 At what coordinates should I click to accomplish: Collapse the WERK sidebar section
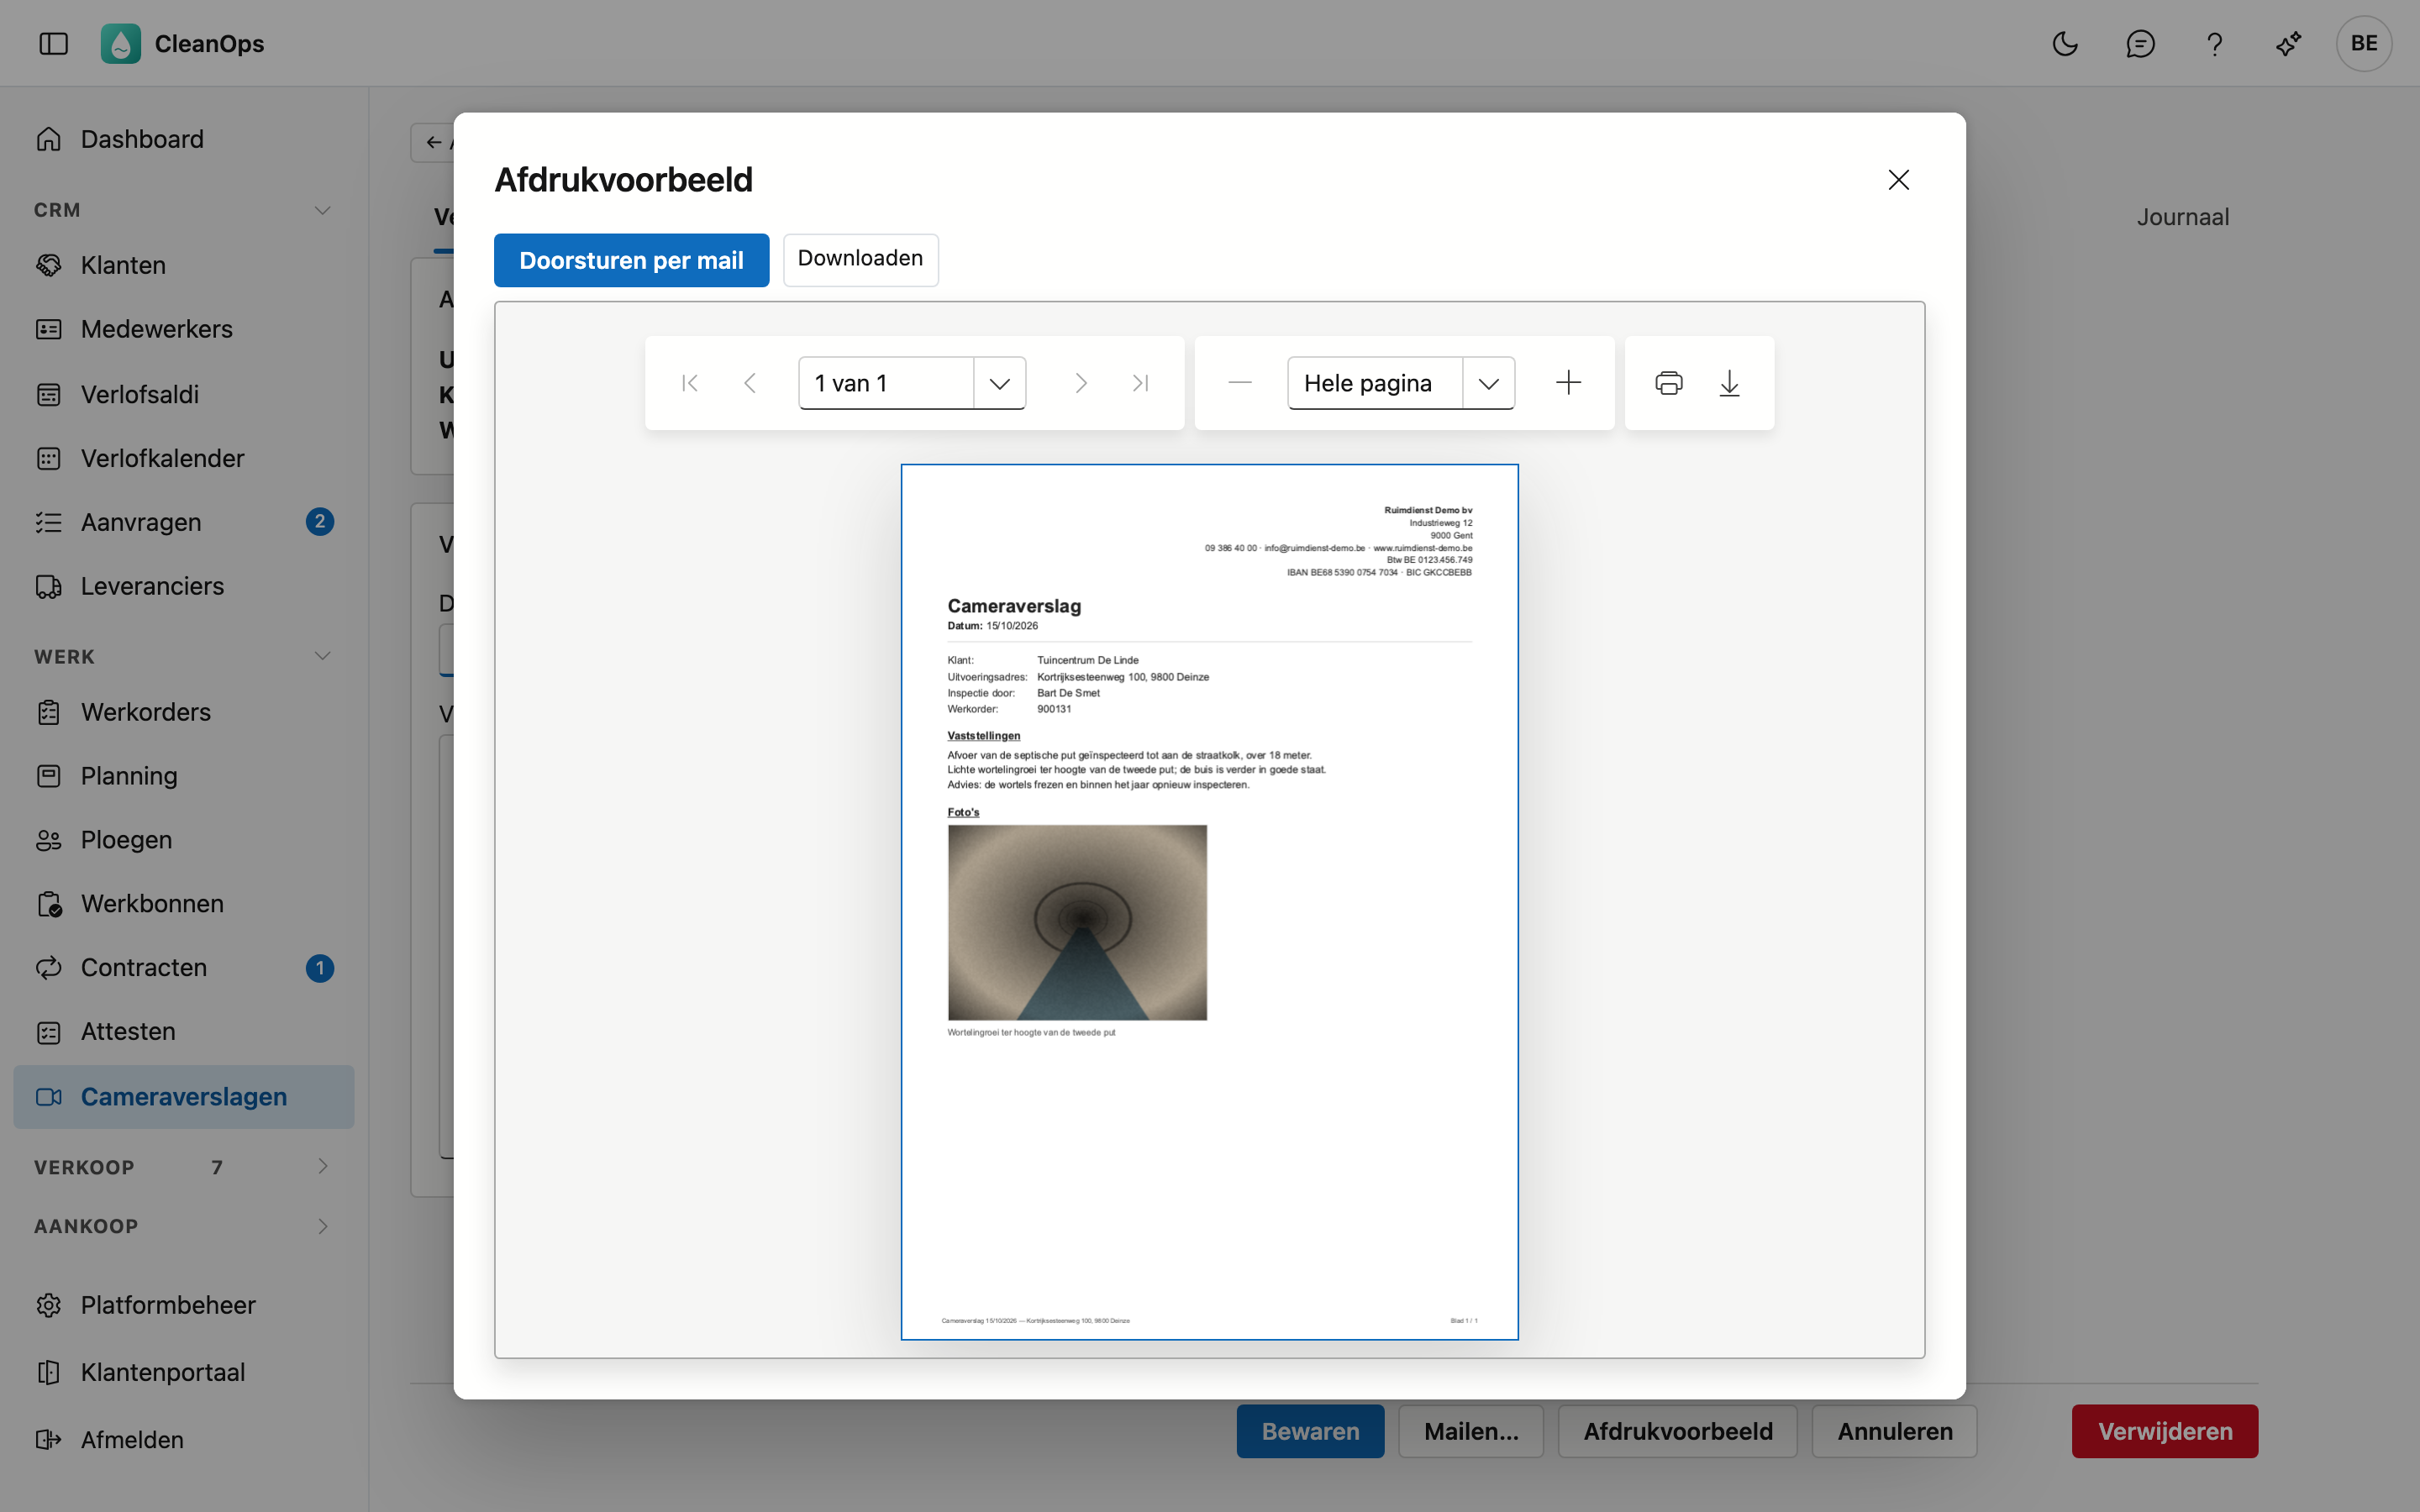322,656
